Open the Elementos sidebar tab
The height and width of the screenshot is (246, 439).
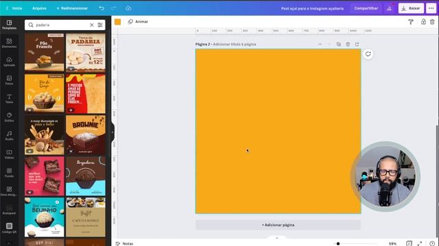click(9, 43)
